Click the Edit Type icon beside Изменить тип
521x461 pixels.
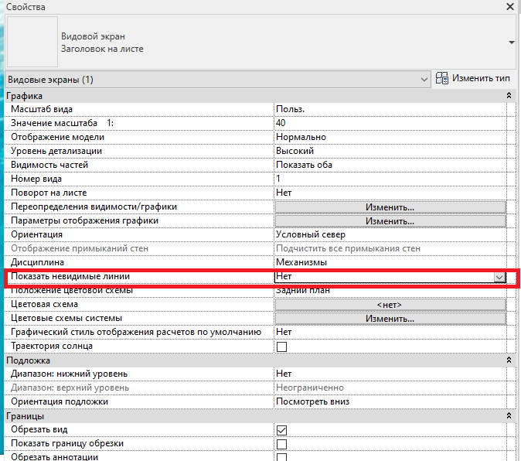(x=442, y=78)
